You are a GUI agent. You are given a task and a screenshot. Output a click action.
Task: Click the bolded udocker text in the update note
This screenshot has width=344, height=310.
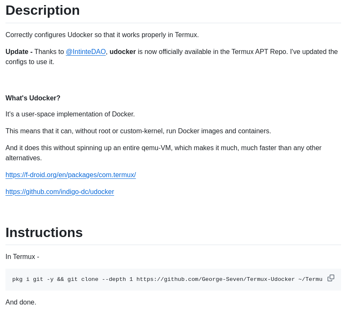pos(122,51)
